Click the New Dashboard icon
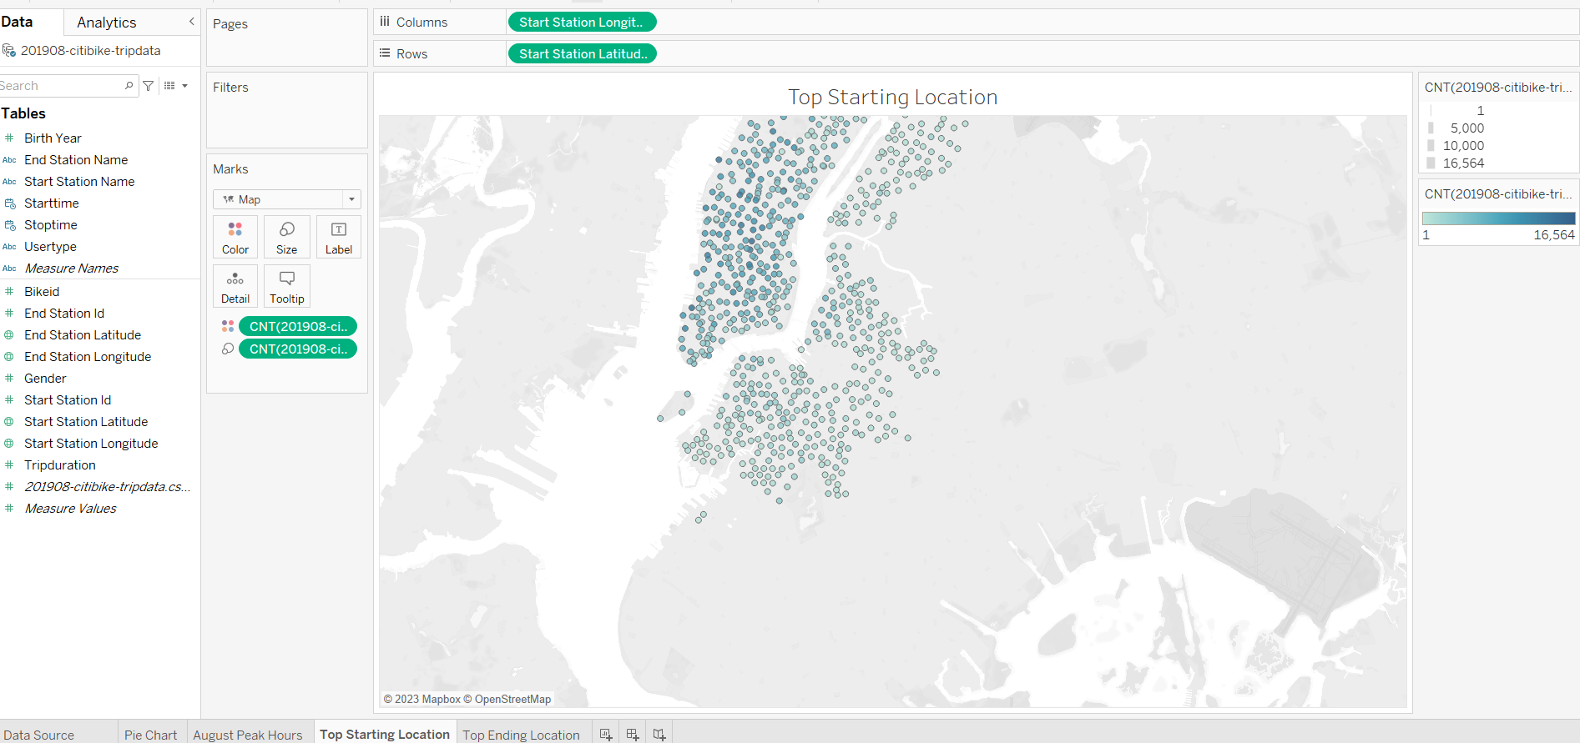Viewport: 1580px width, 743px height. click(633, 735)
